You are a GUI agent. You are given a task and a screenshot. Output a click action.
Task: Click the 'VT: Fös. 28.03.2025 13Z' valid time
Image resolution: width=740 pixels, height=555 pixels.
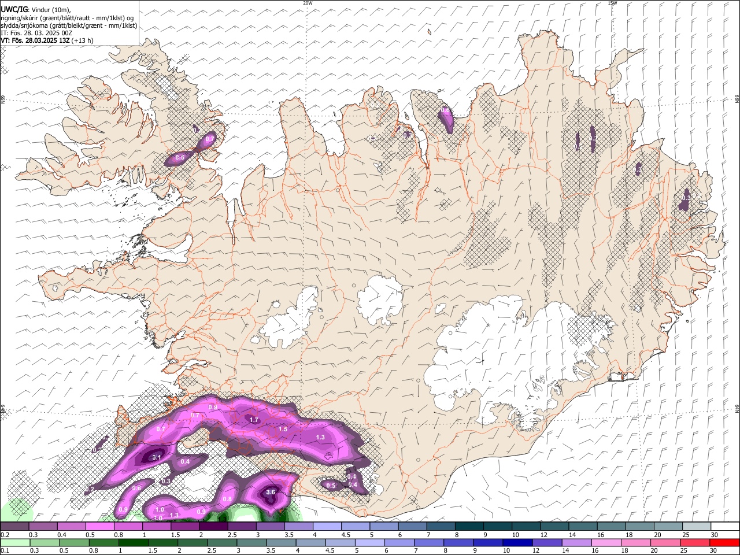(35, 40)
